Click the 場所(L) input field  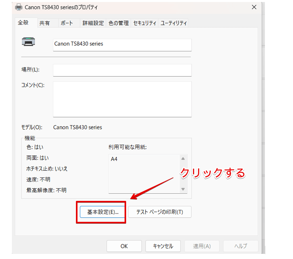click(x=122, y=70)
